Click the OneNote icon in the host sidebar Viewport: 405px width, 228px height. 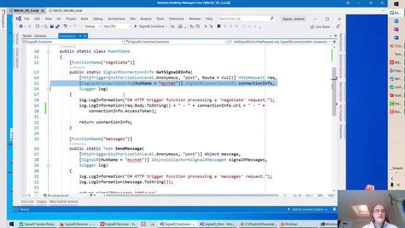pos(396,30)
